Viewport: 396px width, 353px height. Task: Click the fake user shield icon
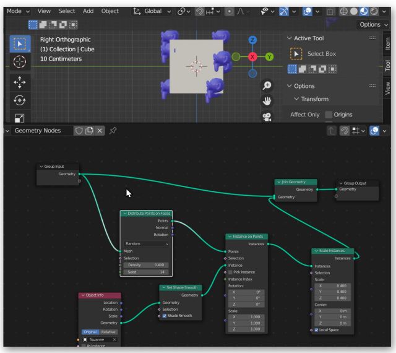click(79, 131)
